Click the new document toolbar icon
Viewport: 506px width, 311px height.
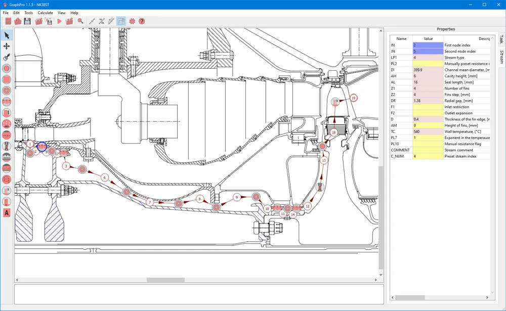pos(8,21)
